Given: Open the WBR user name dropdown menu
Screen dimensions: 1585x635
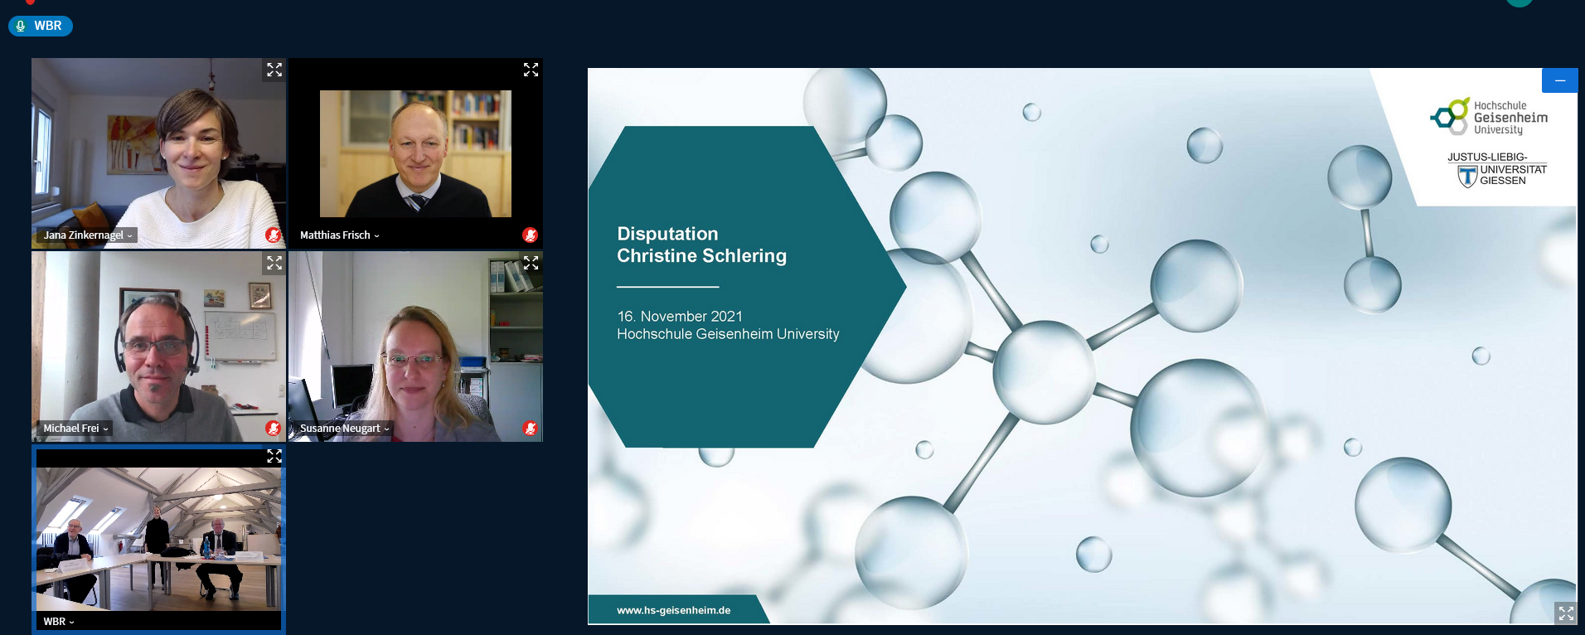Looking at the screenshot, I should pyautogui.click(x=59, y=622).
